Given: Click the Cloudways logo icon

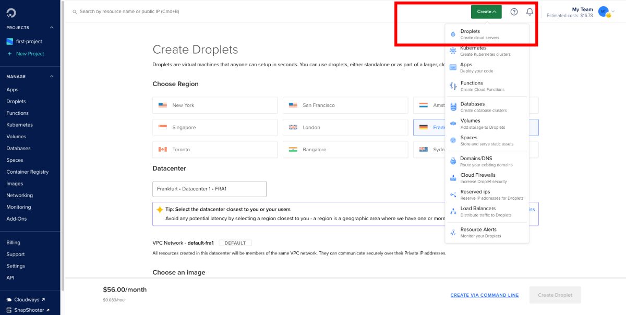Looking at the screenshot, I should point(9,300).
